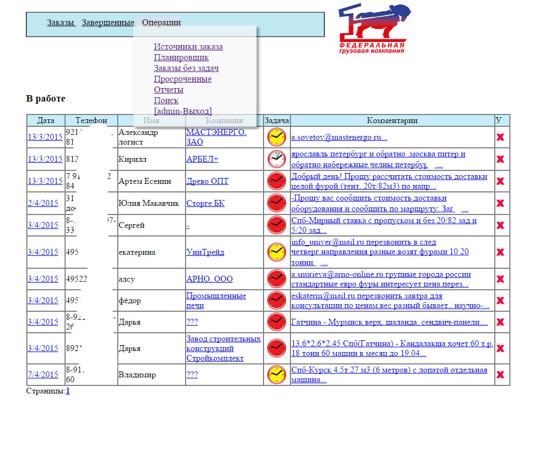The height and width of the screenshot is (451, 533).
Task: Open the Сторге БК company link
Action: [205, 203]
